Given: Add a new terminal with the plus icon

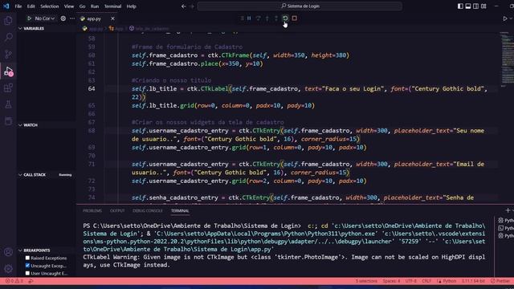Looking at the screenshot, I should click(508, 210).
